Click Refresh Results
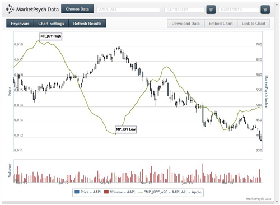This screenshot has width=280, height=205. [87, 24]
